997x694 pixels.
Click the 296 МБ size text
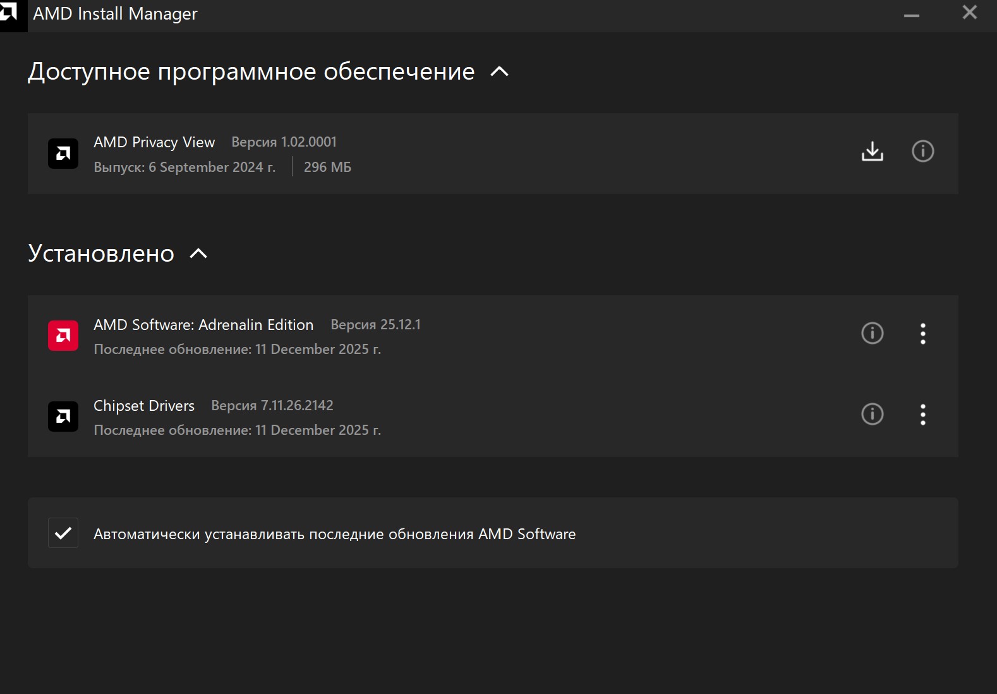[x=327, y=167]
